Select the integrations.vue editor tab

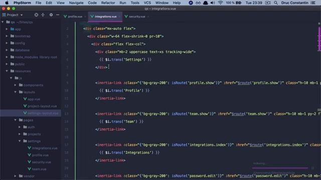pos(105,16)
